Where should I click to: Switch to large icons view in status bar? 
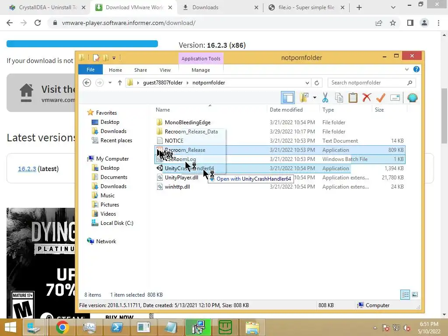click(415, 294)
